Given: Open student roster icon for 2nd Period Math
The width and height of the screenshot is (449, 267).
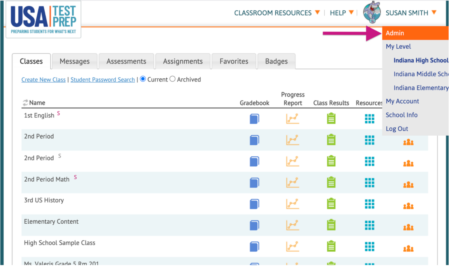Looking at the screenshot, I should [408, 185].
